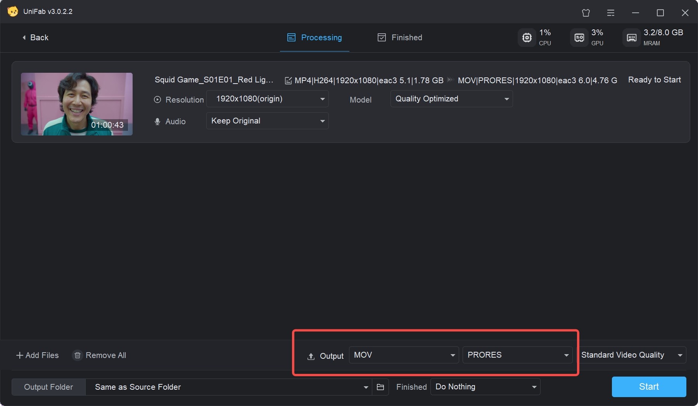
Task: Click the 1% CPU value
Action: [x=545, y=33]
